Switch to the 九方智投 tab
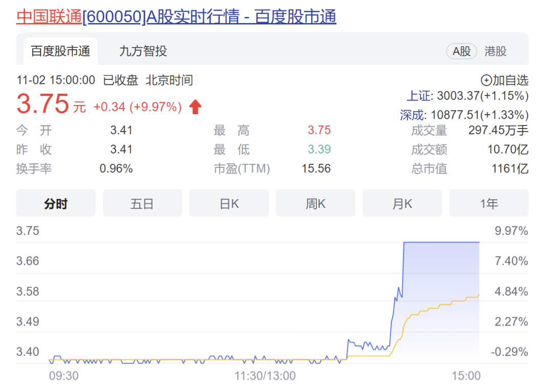 pyautogui.click(x=143, y=51)
